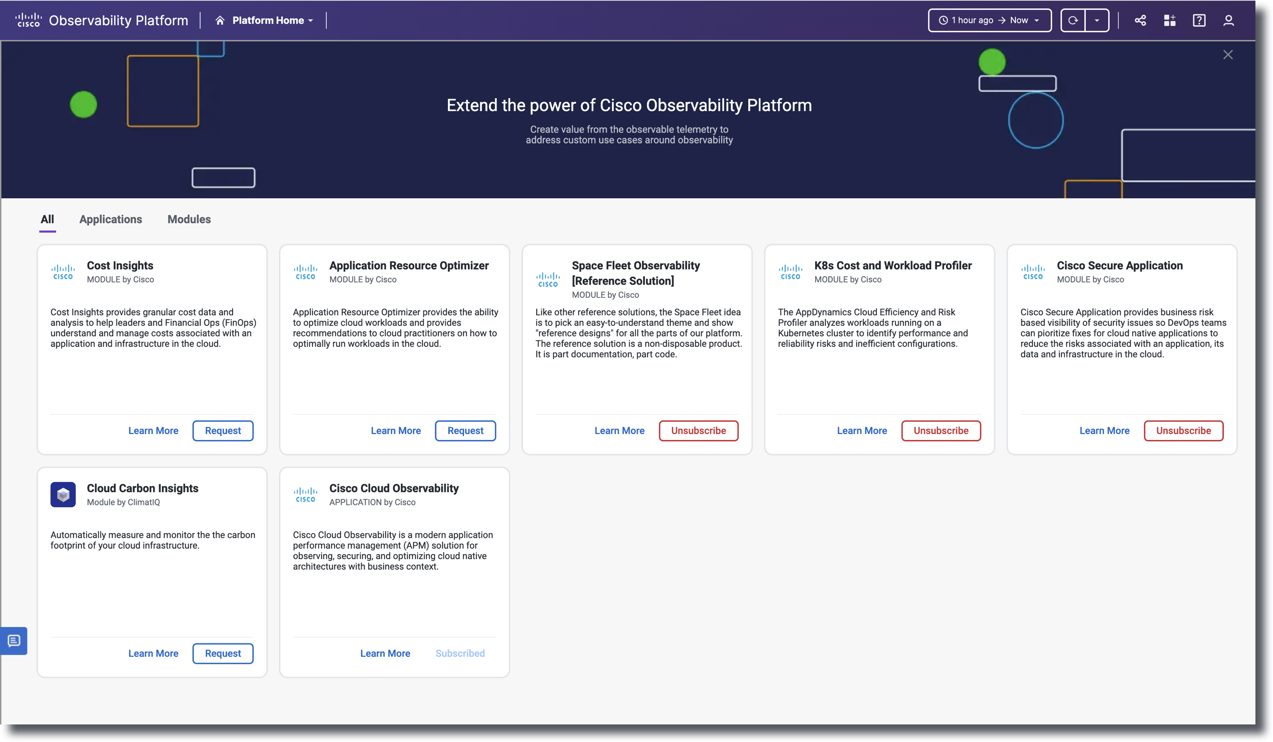The height and width of the screenshot is (742, 1273).
Task: Click the Cisco logo in header
Action: 28,20
